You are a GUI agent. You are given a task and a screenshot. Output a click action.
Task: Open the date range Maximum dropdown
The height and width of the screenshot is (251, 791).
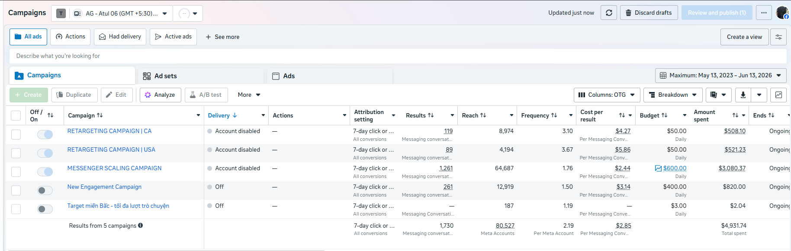[x=720, y=76]
